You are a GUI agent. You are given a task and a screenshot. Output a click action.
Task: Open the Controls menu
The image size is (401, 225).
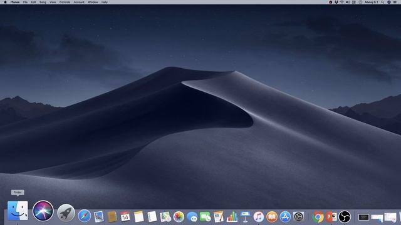coord(65,2)
